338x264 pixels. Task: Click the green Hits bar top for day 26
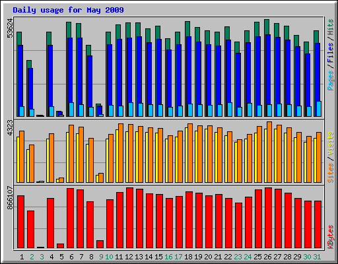click(x=267, y=26)
